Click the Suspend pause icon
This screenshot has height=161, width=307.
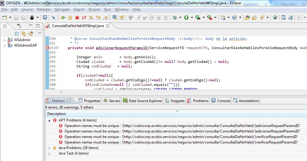click(70, 17)
